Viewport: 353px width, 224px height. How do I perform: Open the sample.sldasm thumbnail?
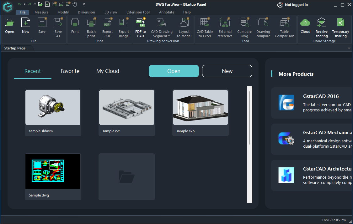point(53,107)
